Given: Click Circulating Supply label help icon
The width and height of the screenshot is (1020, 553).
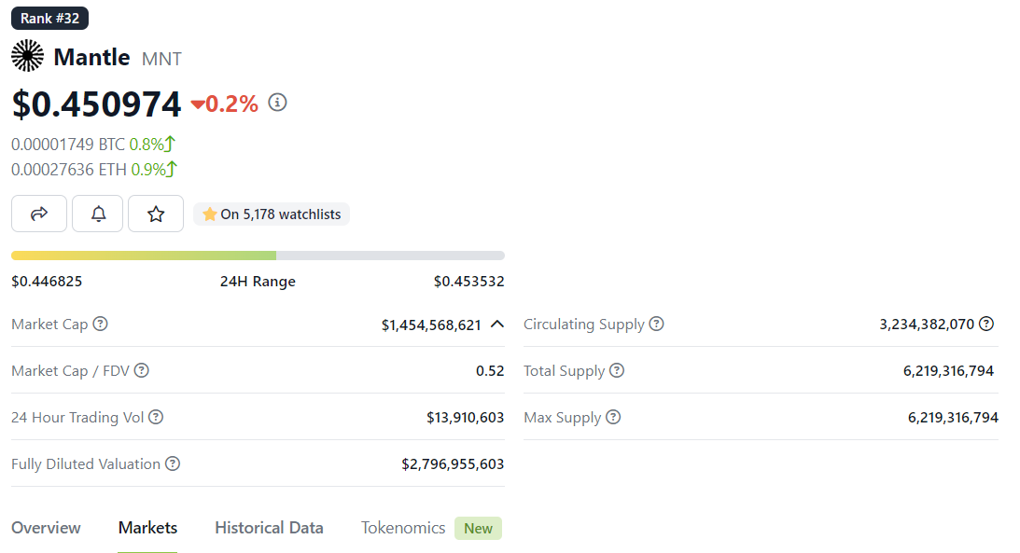Looking at the screenshot, I should [x=657, y=324].
